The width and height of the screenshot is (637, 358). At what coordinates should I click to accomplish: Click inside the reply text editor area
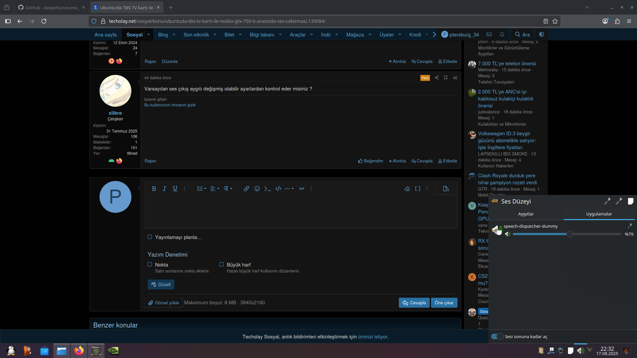click(x=301, y=211)
